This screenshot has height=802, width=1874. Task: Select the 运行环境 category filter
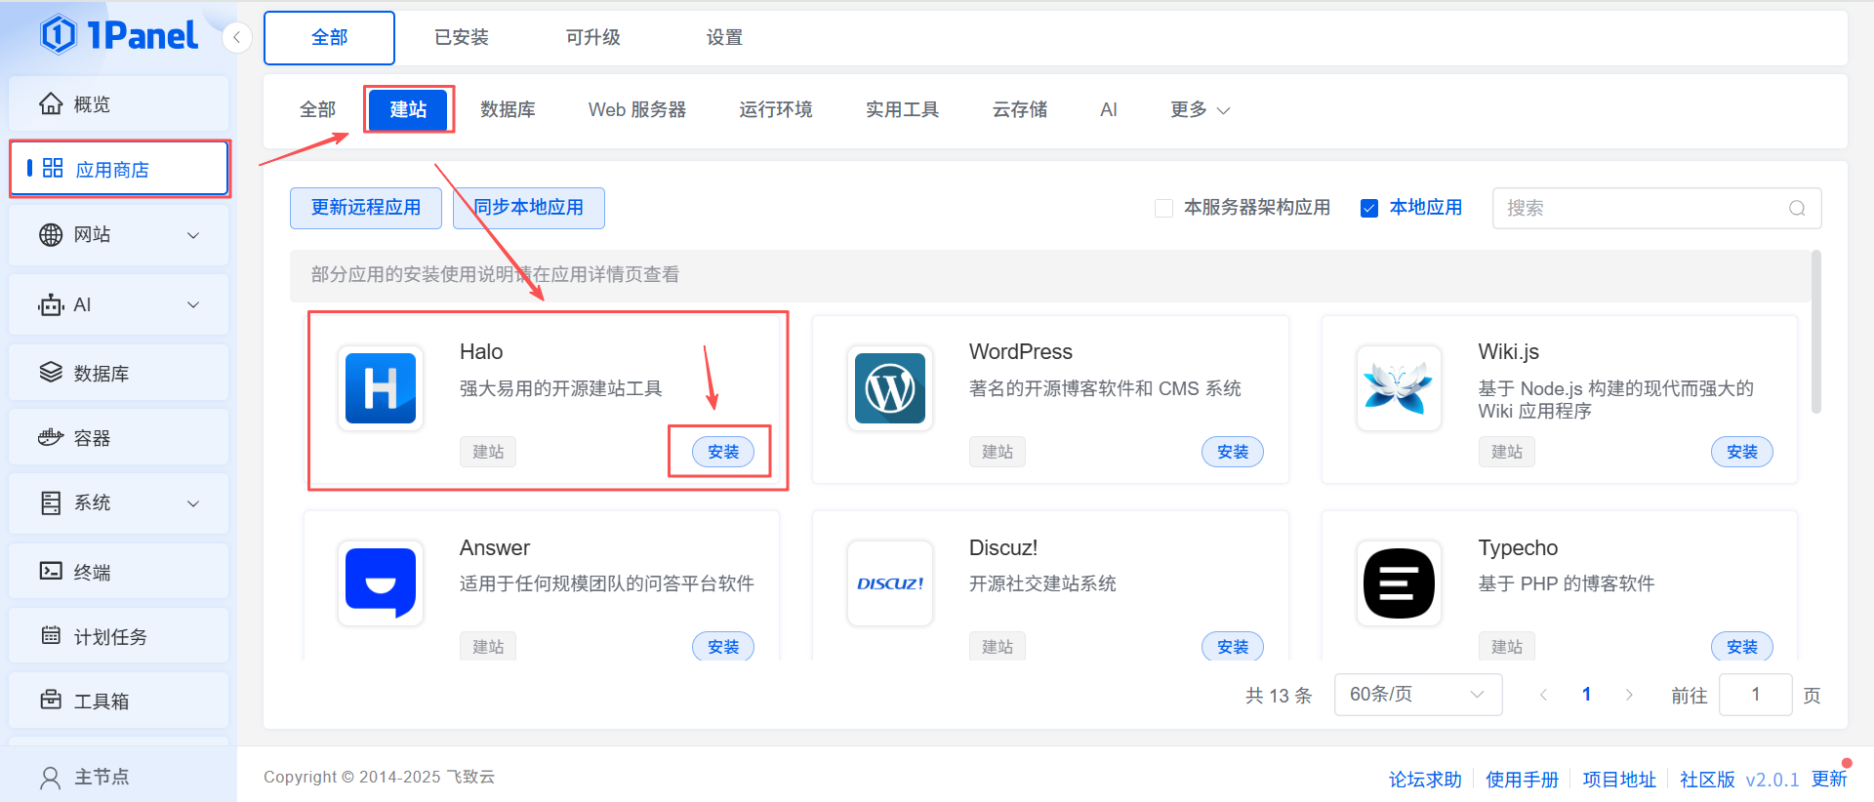[776, 109]
